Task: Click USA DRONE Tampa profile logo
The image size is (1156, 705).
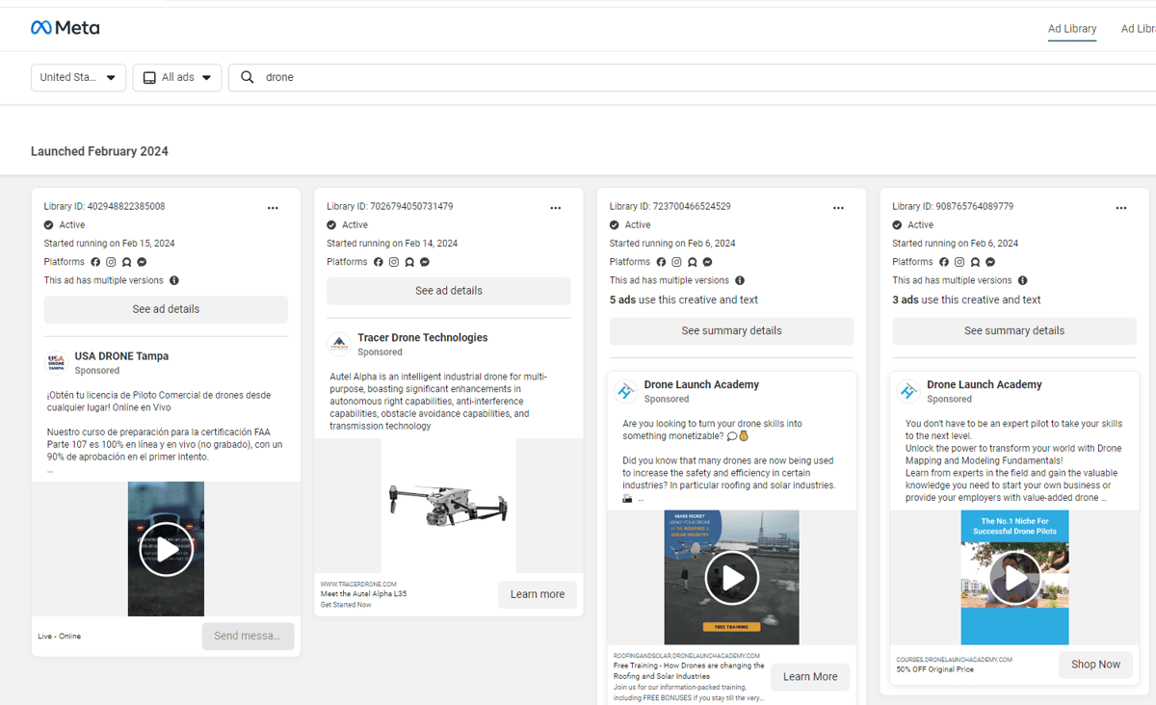Action: pyautogui.click(x=56, y=363)
